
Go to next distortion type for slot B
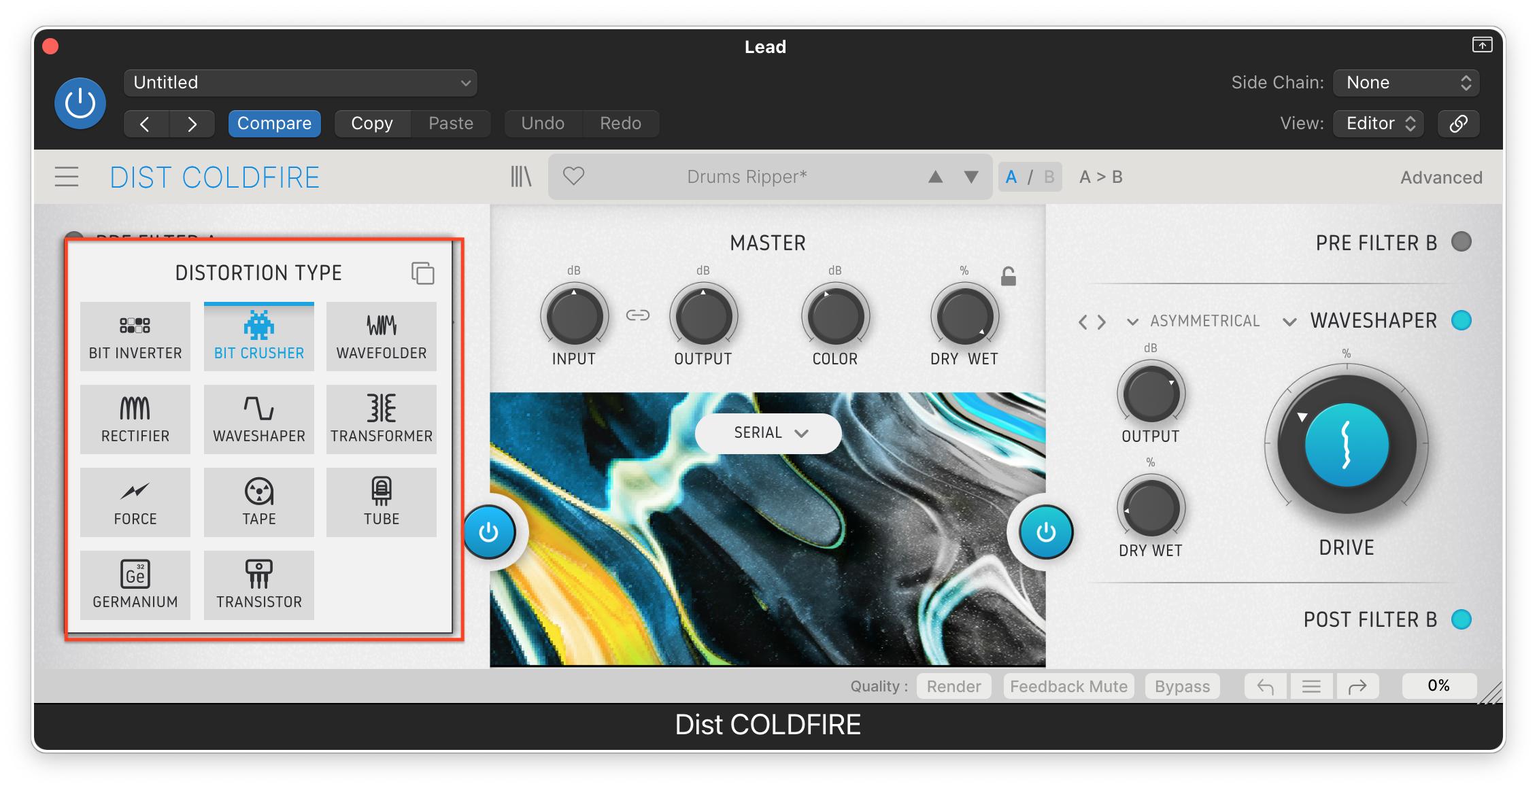[1102, 322]
